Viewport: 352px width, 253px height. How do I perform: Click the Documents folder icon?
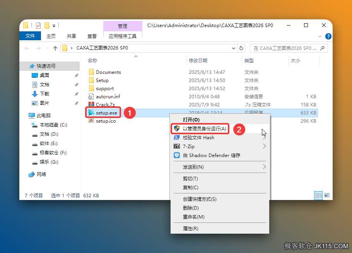click(x=91, y=72)
